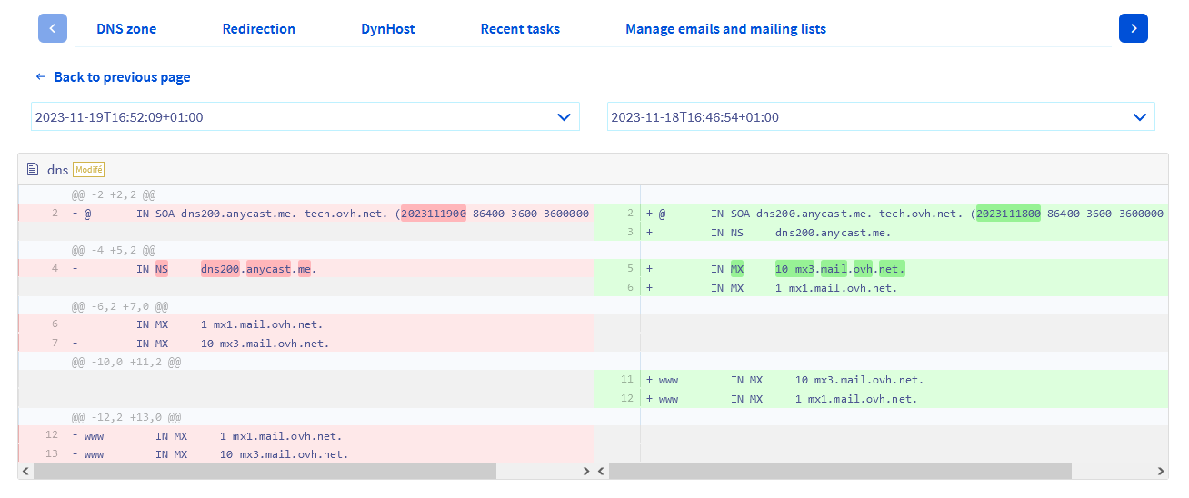1189x498 pixels.
Task: Click the left pane scroll-right arrow
Action: click(586, 471)
